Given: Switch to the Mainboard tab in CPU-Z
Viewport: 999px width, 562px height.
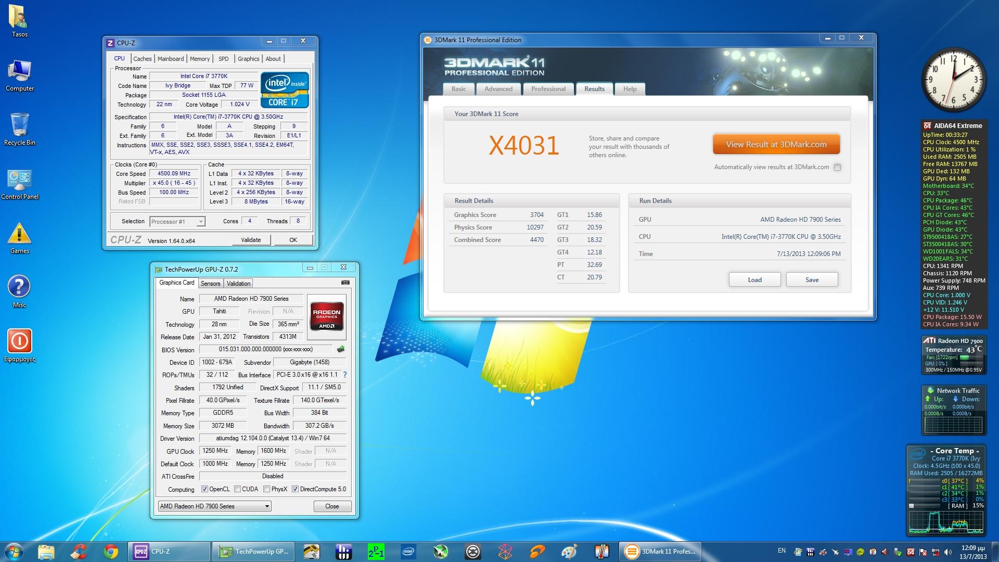Looking at the screenshot, I should [x=171, y=59].
